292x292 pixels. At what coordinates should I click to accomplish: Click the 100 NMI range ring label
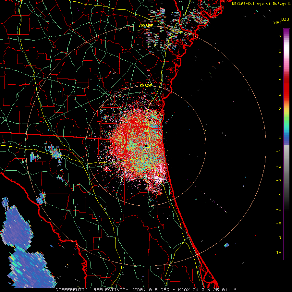[x=146, y=26]
